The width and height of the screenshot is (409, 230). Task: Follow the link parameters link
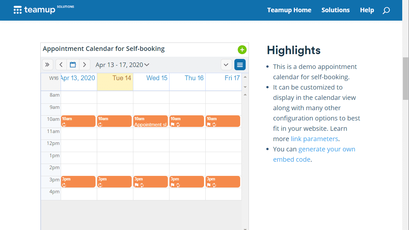[314, 139]
